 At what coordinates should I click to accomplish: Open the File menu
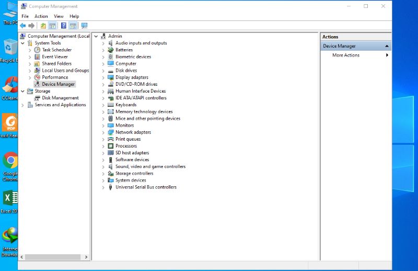[x=25, y=16]
